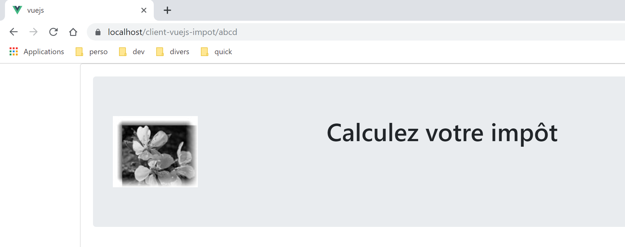625x247 pixels.
Task: Click the folder icon next to 'dev'
Action: (123, 52)
